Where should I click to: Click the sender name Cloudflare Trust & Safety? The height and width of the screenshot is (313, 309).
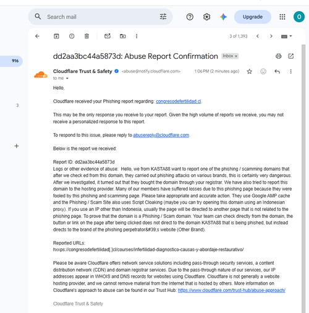[x=82, y=71]
